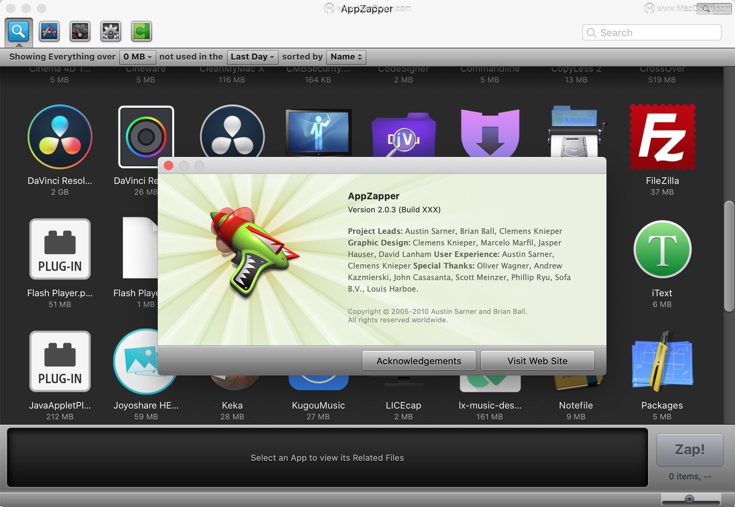The height and width of the screenshot is (507, 735).
Task: Click the CrossOver 519 MB label
Action: (662, 74)
